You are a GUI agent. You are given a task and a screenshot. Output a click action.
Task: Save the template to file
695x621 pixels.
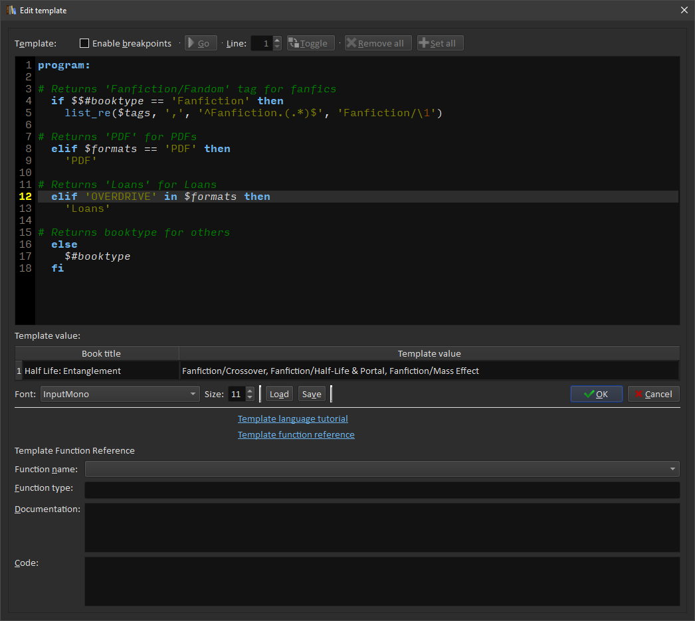pyautogui.click(x=312, y=394)
